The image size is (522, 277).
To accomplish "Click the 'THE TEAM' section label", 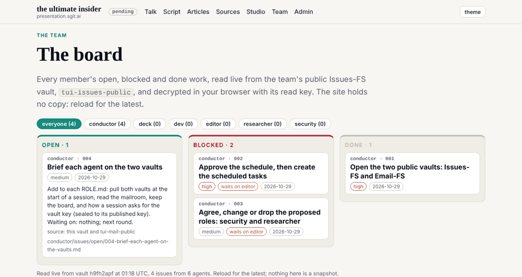I will click(52, 35).
